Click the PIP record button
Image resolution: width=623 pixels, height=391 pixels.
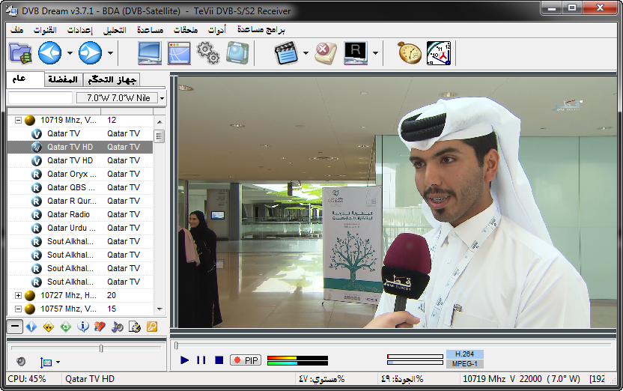(x=246, y=360)
